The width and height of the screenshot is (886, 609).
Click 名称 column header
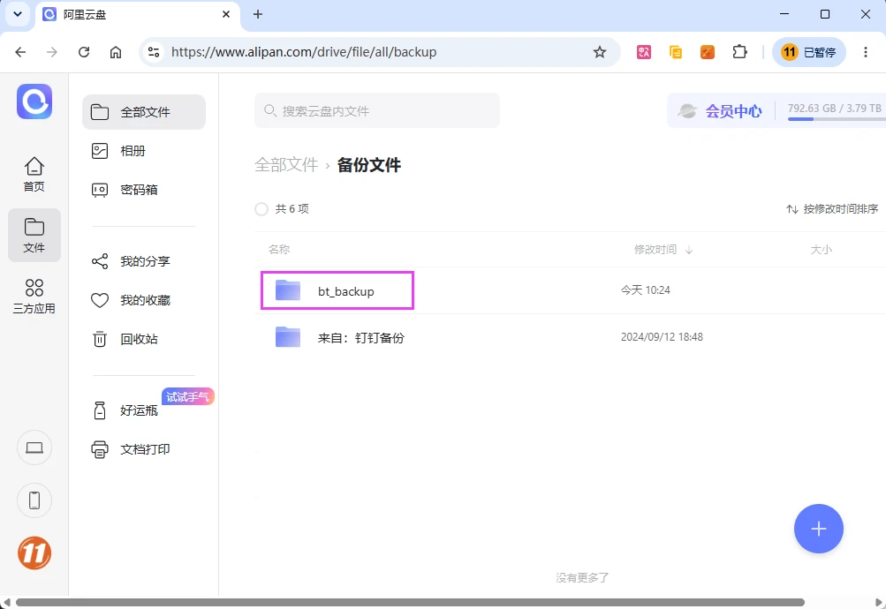tap(279, 250)
